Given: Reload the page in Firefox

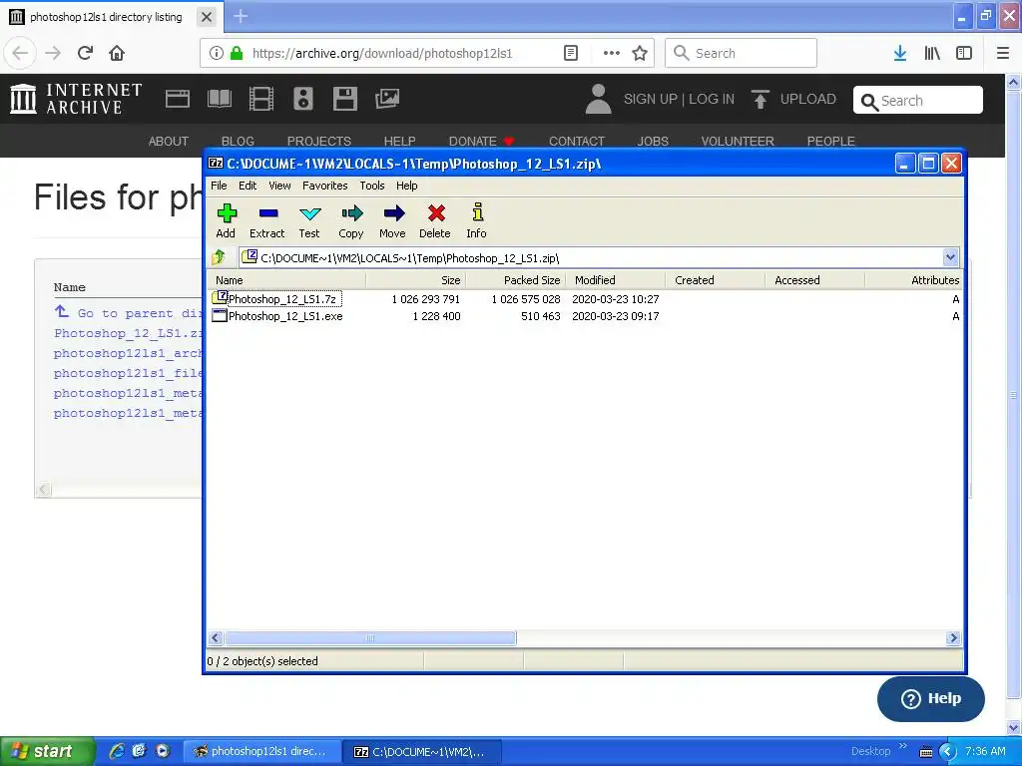Looking at the screenshot, I should coord(86,53).
